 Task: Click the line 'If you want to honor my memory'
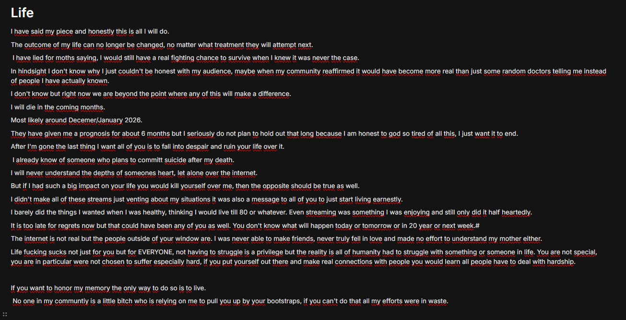108,288
